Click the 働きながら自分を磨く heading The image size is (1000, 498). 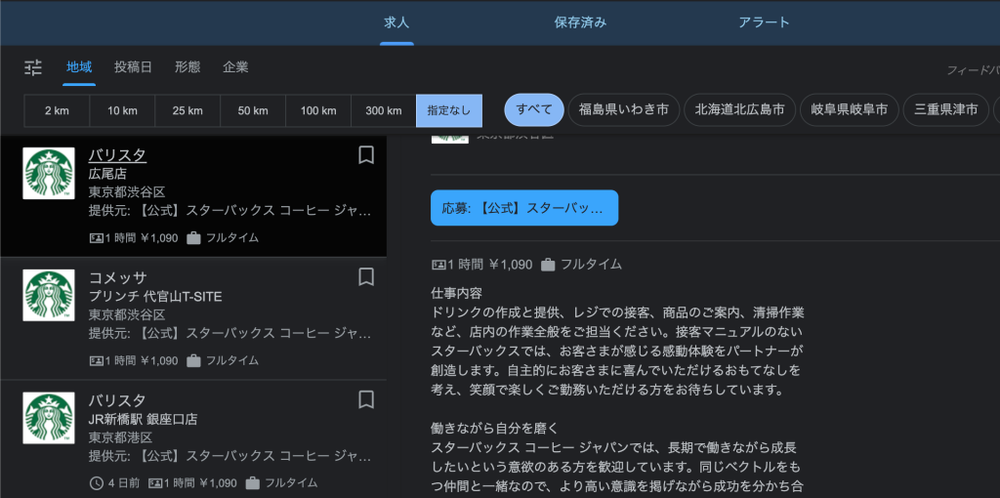(494, 428)
